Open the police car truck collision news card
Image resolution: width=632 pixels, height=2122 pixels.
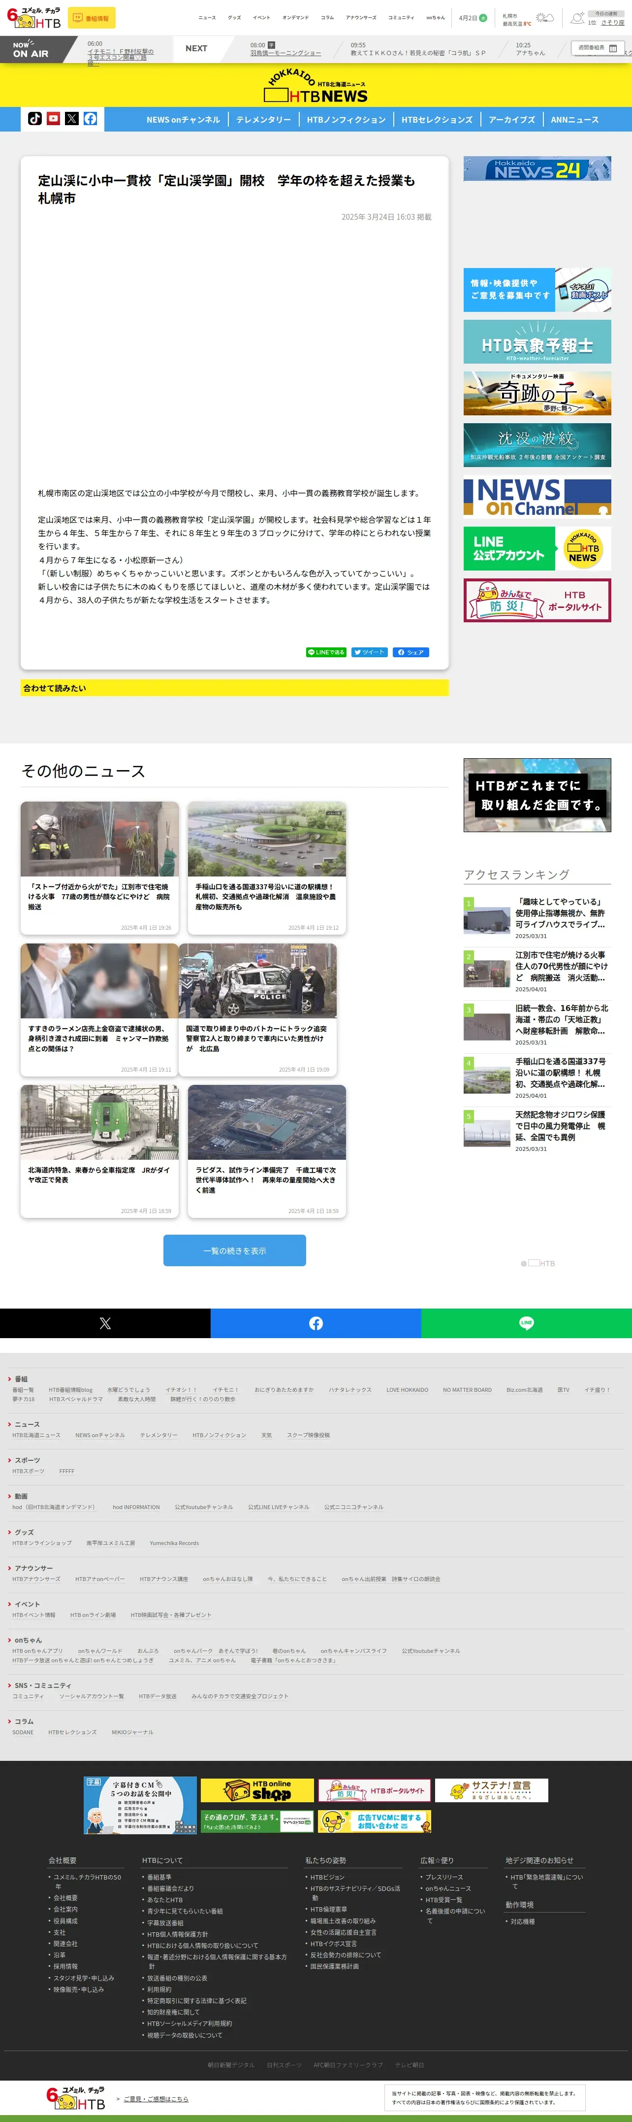[x=257, y=1010]
